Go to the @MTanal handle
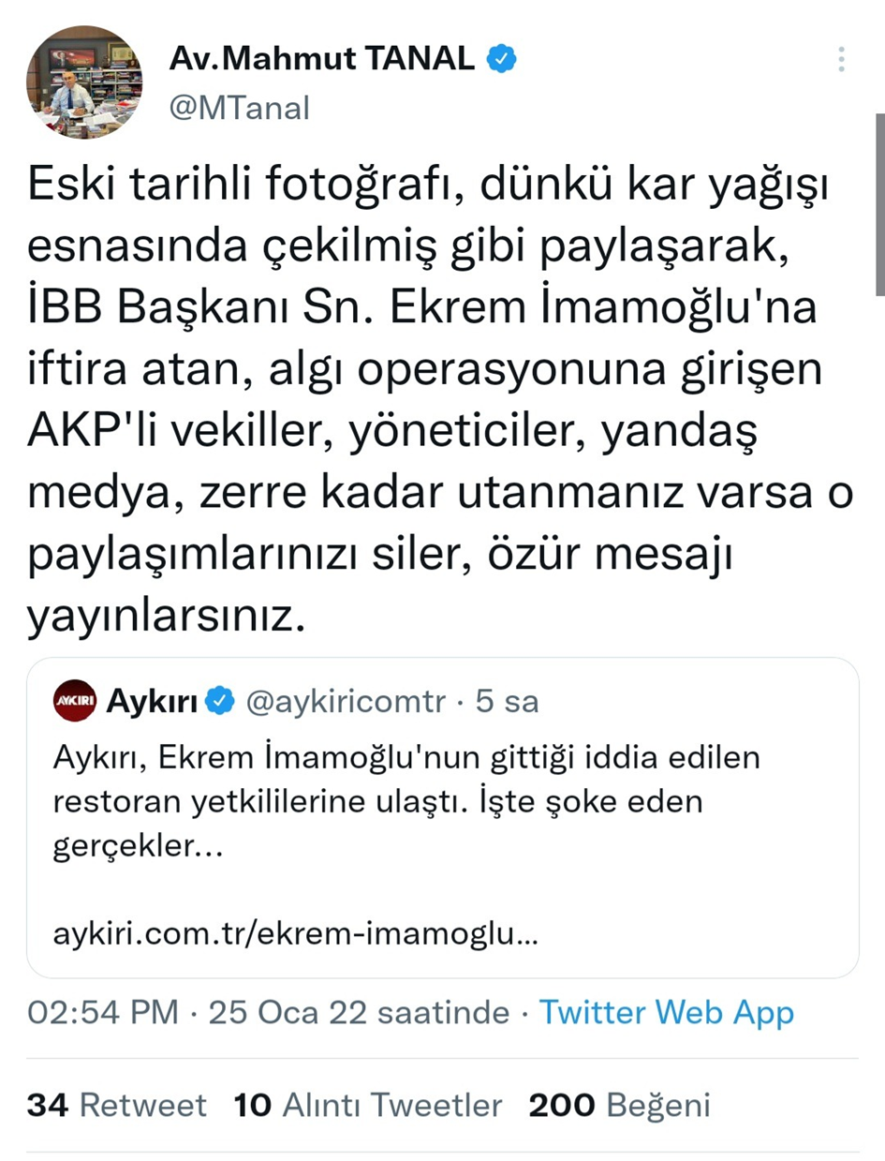Image resolution: width=885 pixels, height=1161 pixels. pos(239,108)
